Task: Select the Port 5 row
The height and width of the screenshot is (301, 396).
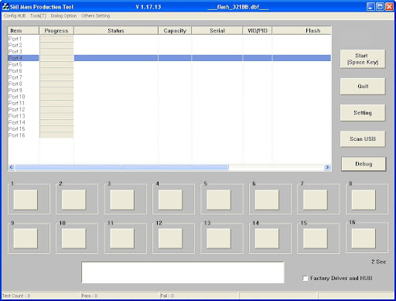Action: pos(169,64)
